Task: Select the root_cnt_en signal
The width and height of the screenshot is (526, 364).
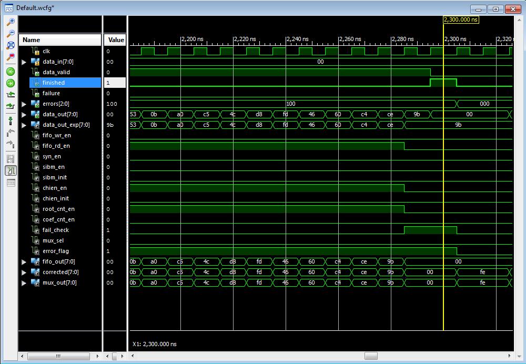Action: [x=58, y=209]
